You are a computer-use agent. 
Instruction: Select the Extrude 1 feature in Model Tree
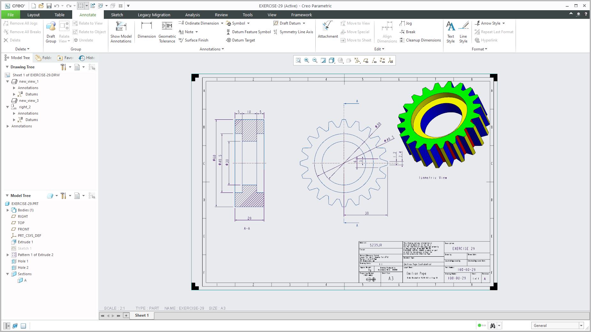pos(26,242)
